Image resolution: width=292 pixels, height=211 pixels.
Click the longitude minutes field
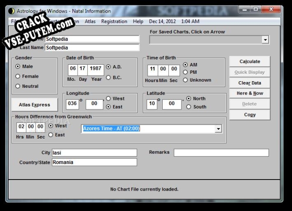tap(94, 104)
